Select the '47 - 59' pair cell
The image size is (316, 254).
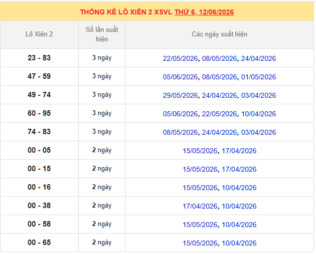[39, 76]
